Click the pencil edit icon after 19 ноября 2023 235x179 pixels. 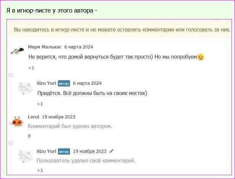112,151
